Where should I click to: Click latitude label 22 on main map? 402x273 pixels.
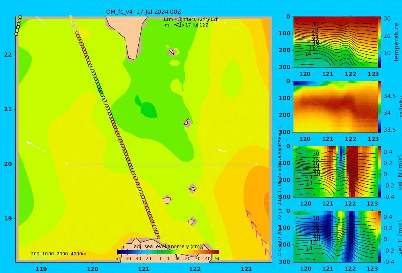point(8,55)
